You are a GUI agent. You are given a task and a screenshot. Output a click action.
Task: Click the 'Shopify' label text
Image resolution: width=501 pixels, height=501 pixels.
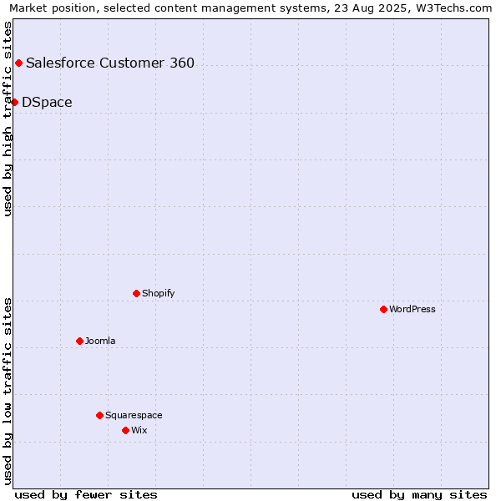coord(158,293)
